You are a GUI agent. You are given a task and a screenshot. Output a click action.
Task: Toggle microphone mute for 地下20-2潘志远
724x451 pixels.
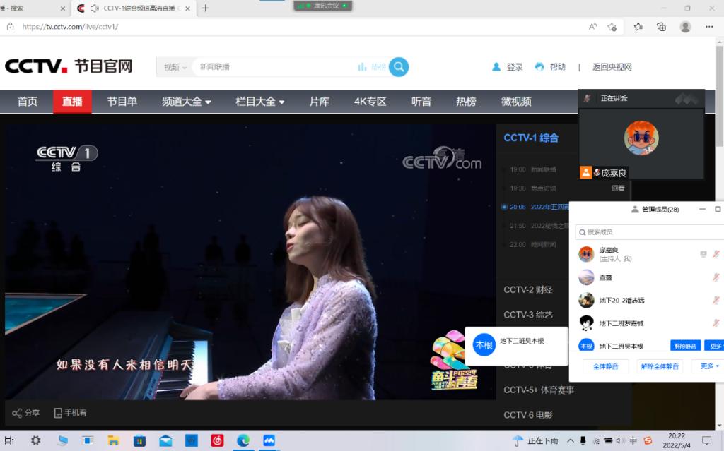click(716, 300)
